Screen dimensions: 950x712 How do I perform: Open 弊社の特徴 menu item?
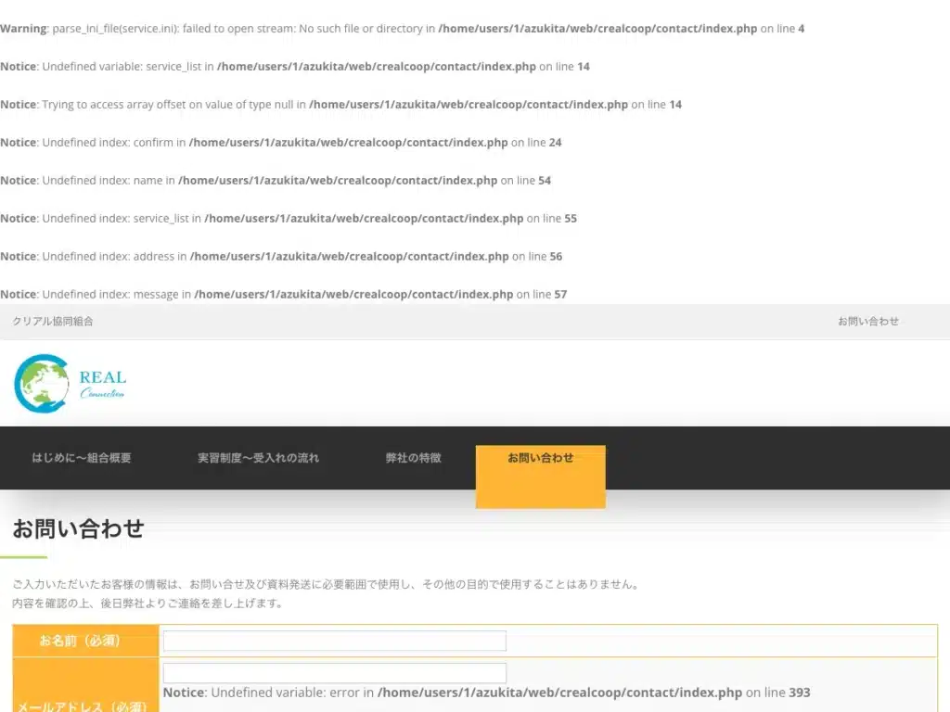click(x=413, y=458)
